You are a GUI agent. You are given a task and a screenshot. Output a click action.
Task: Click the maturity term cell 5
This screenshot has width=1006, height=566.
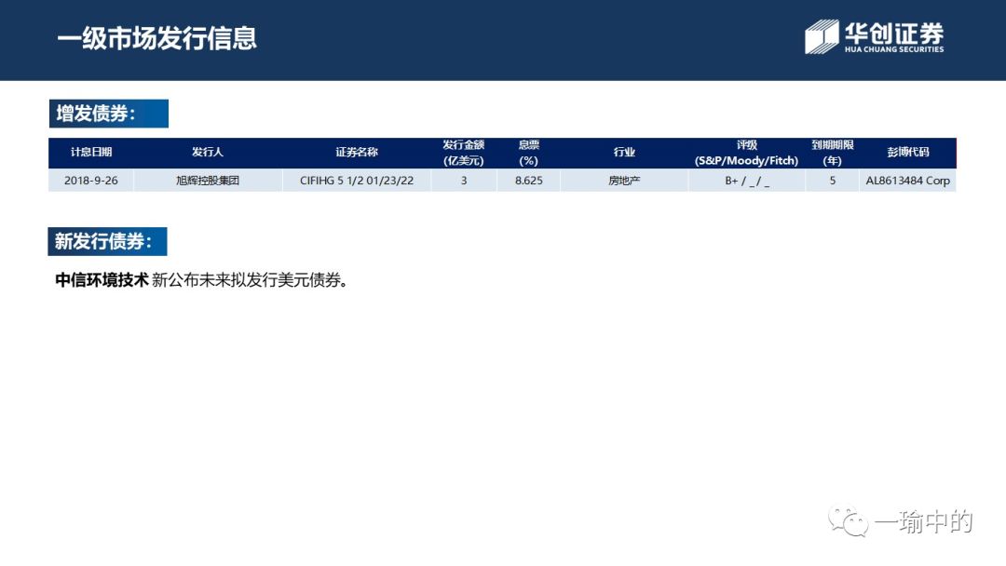[832, 181]
